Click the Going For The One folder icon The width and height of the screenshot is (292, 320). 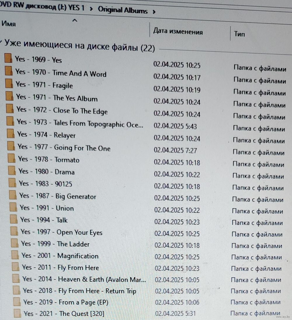click(x=11, y=146)
